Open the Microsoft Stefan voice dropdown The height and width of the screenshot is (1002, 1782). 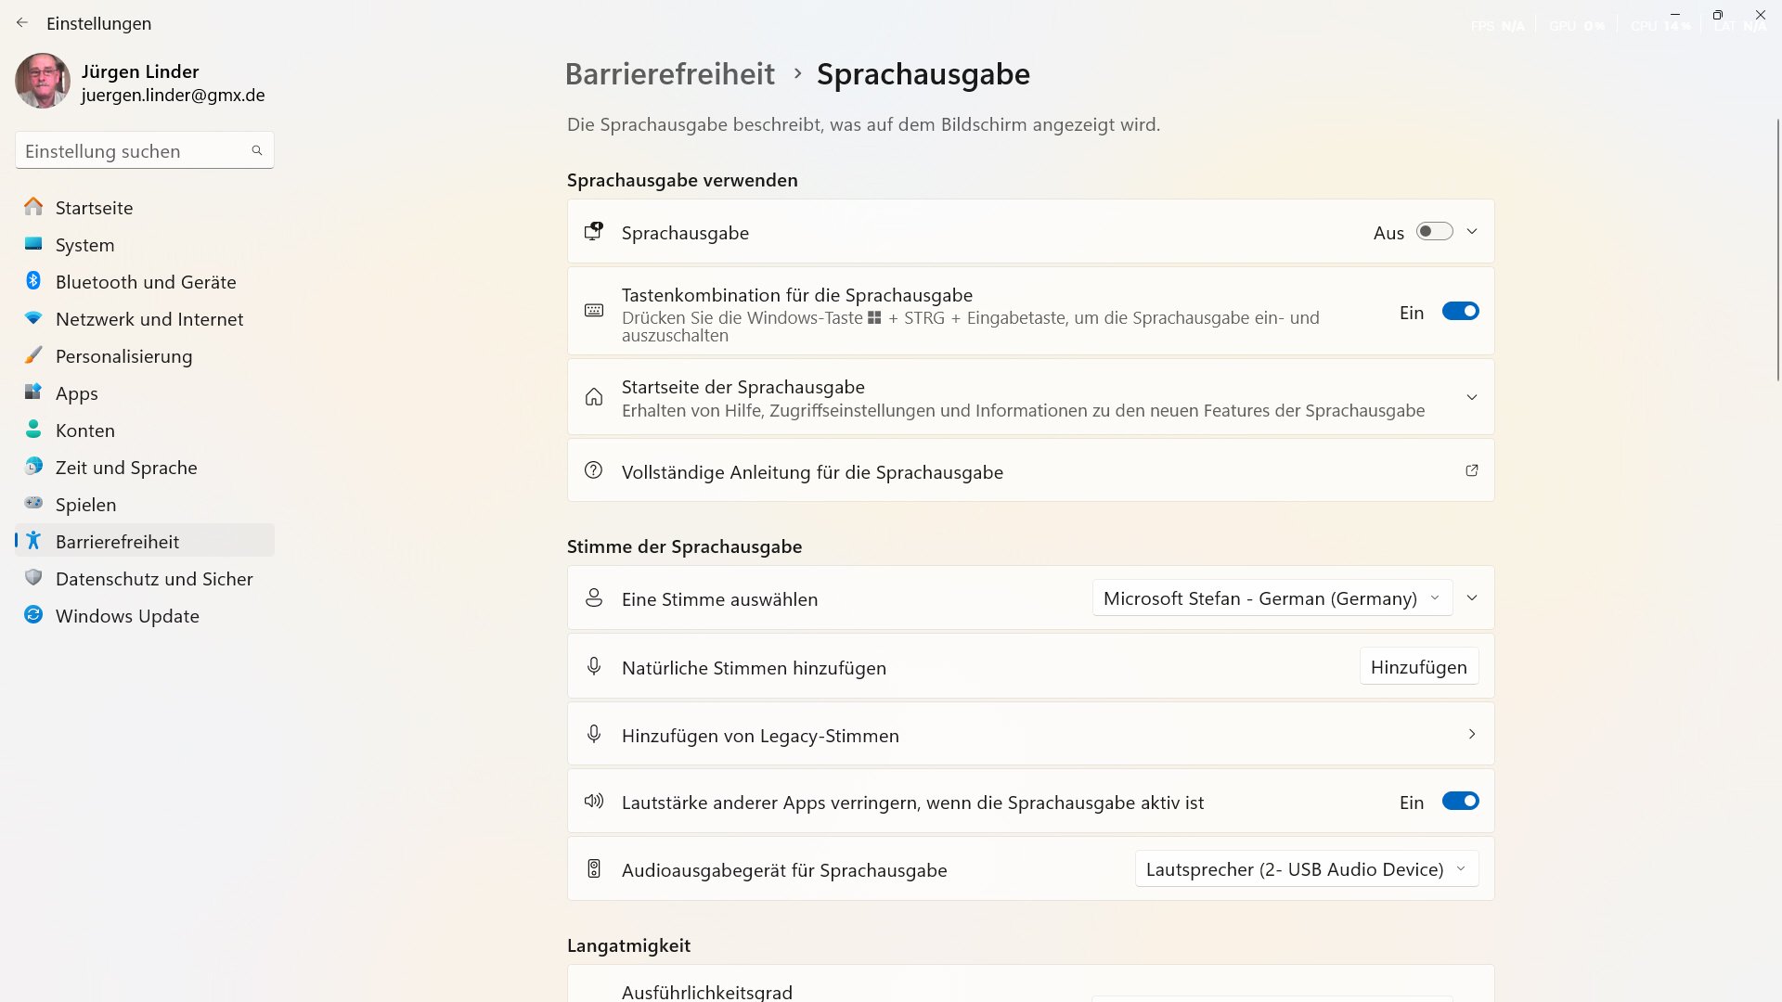click(1272, 598)
